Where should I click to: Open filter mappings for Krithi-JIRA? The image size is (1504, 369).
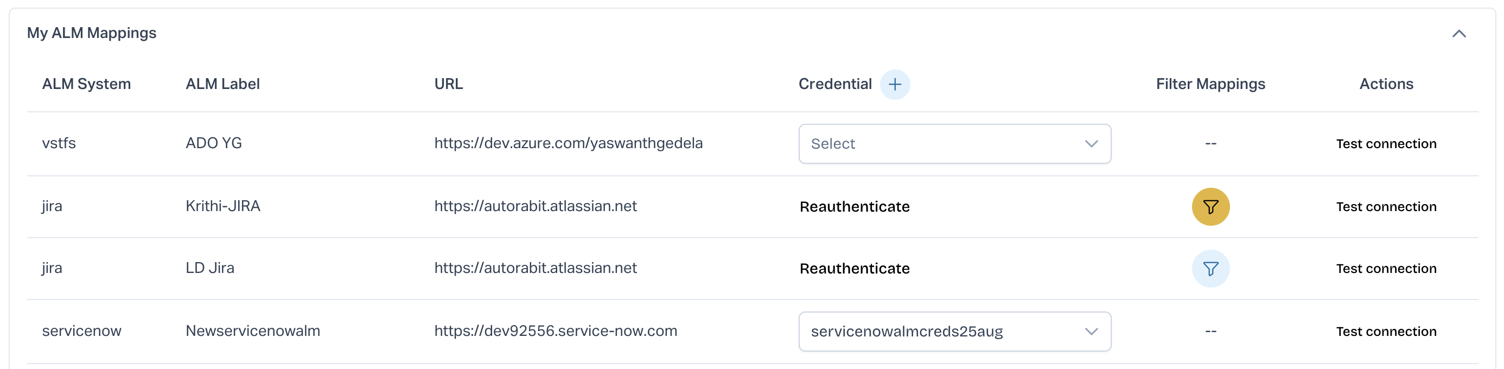coord(1210,207)
